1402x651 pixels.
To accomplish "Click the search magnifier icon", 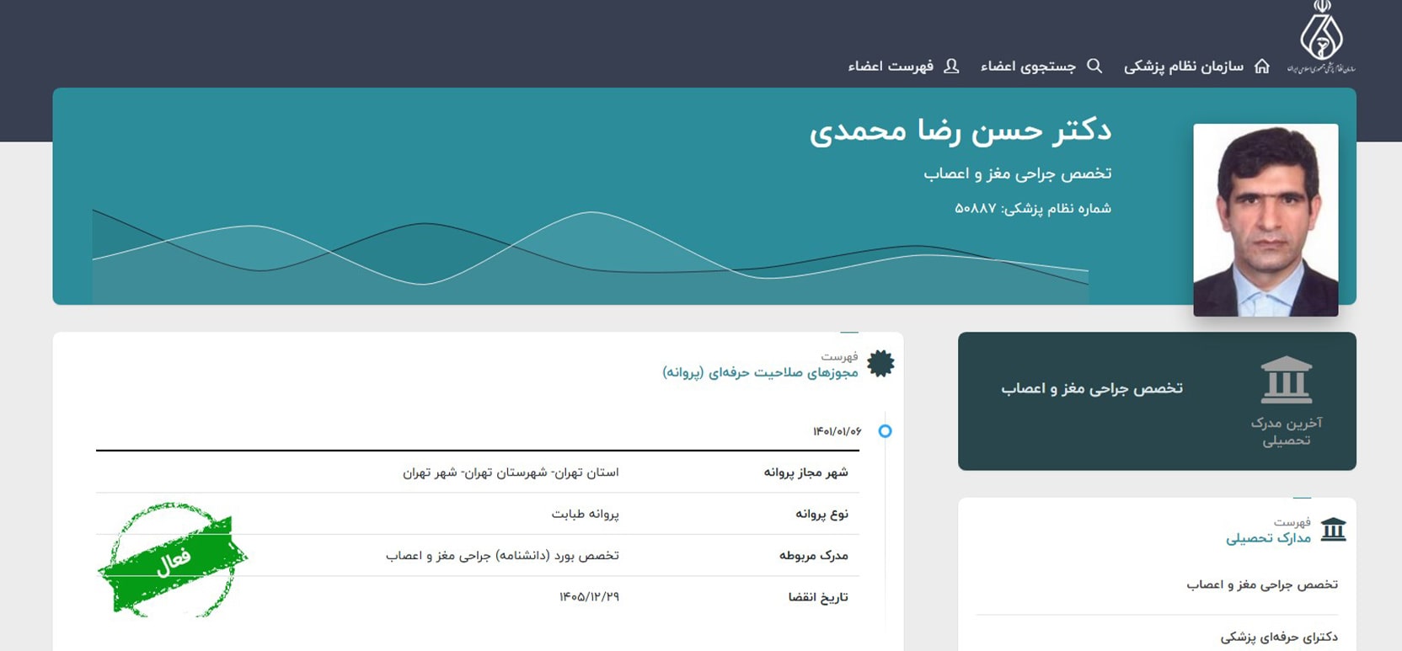I will (x=1094, y=66).
